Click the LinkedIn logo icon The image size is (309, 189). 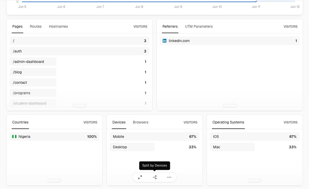point(164,41)
